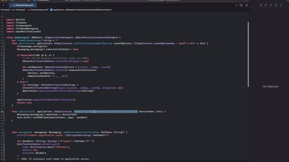Image resolution: width=289 pixels, height=162 pixels.
Task: Show the Quick Help inspector
Action: [271, 5]
